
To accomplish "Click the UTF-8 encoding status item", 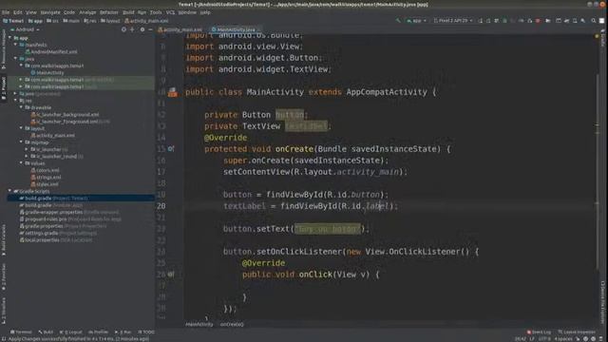I will coord(544,339).
